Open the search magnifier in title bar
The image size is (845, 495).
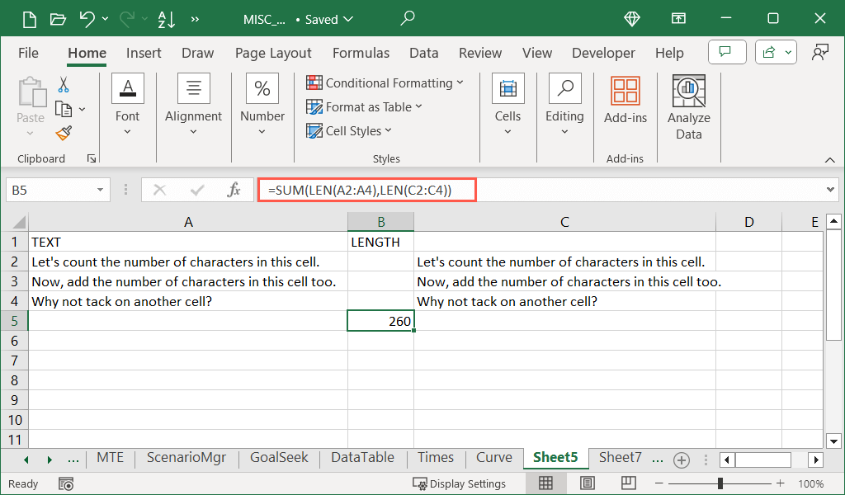point(407,18)
